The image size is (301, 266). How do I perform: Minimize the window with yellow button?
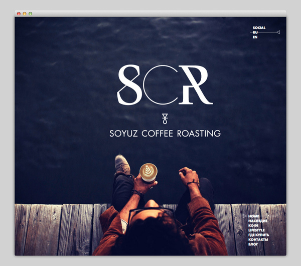point(25,13)
